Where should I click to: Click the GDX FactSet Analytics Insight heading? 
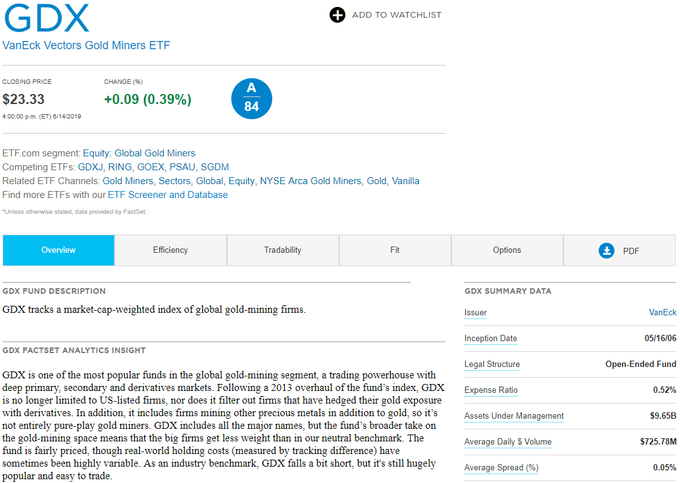74,350
